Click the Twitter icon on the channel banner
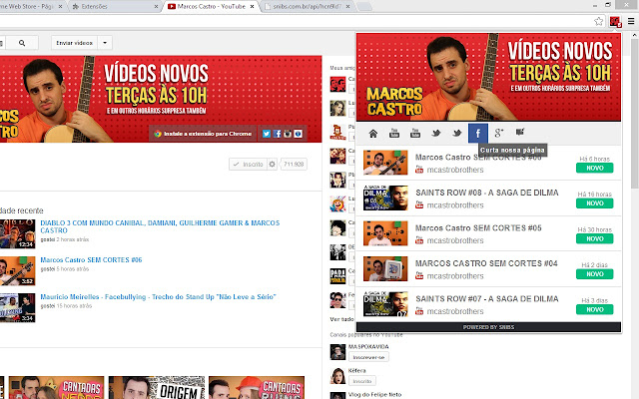Image resolution: width=639 pixels, height=399 pixels. point(267,134)
